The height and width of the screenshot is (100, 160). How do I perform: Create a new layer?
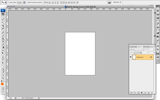coord(149,93)
